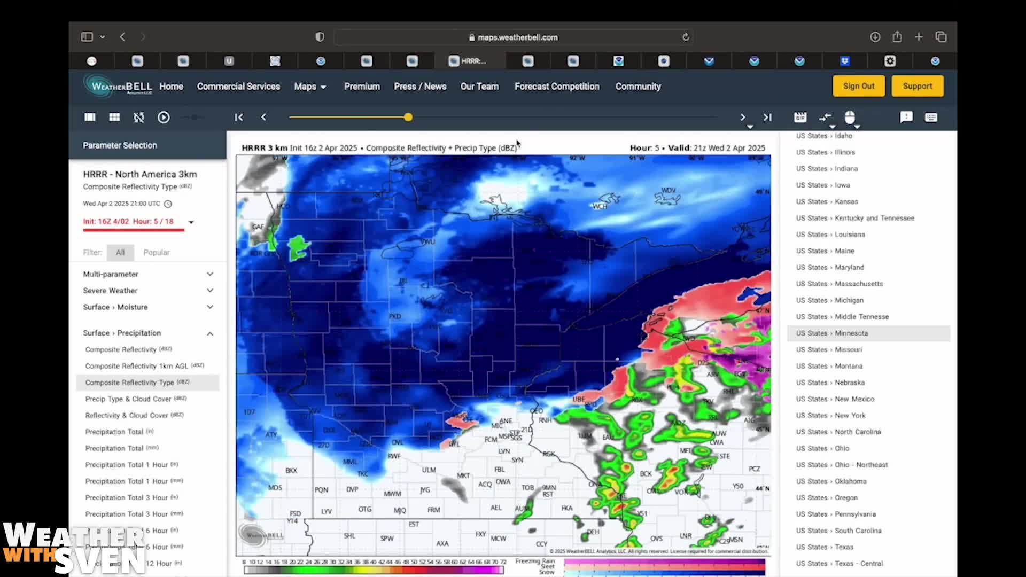Collapse the Surface Precipitation section

[x=210, y=333]
